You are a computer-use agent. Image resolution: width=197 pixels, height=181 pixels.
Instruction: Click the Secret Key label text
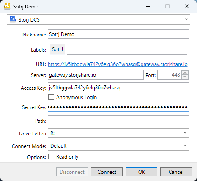point(34,107)
